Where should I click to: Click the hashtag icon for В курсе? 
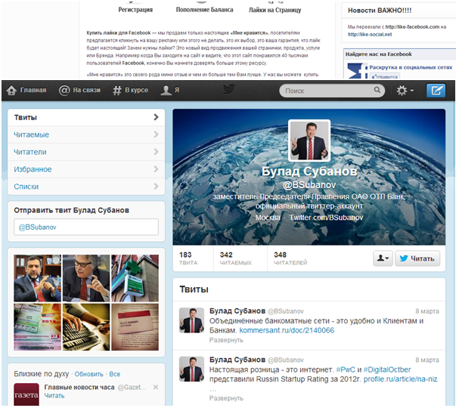(117, 91)
